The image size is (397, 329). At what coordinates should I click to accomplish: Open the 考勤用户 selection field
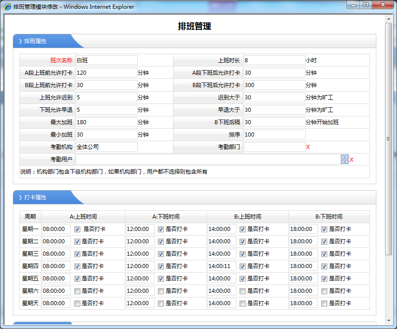pos(207,159)
